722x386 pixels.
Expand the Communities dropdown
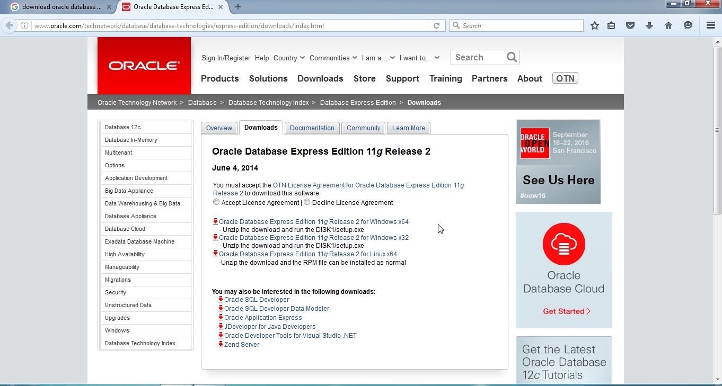coord(333,58)
